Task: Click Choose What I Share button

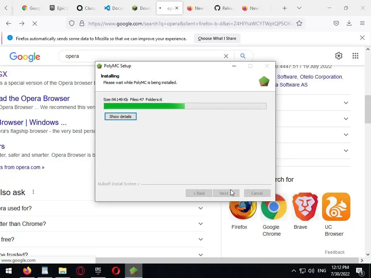Action: click(217, 38)
